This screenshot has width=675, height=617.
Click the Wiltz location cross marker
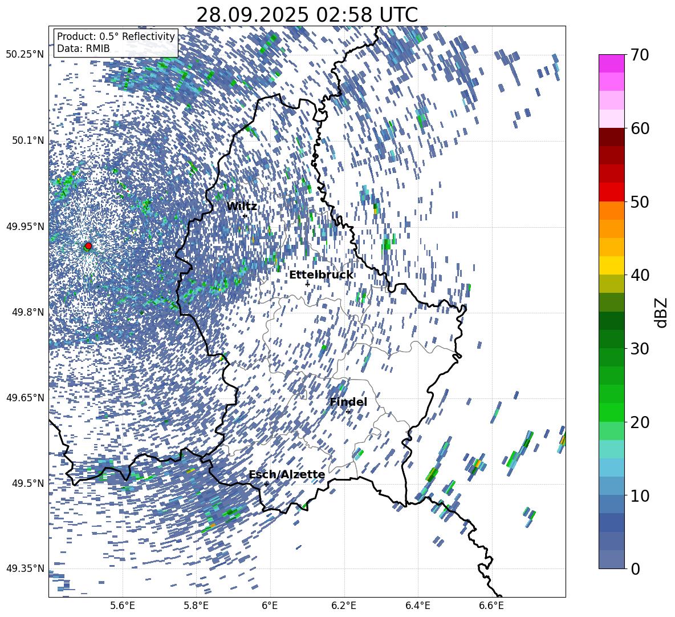pyautogui.click(x=245, y=216)
